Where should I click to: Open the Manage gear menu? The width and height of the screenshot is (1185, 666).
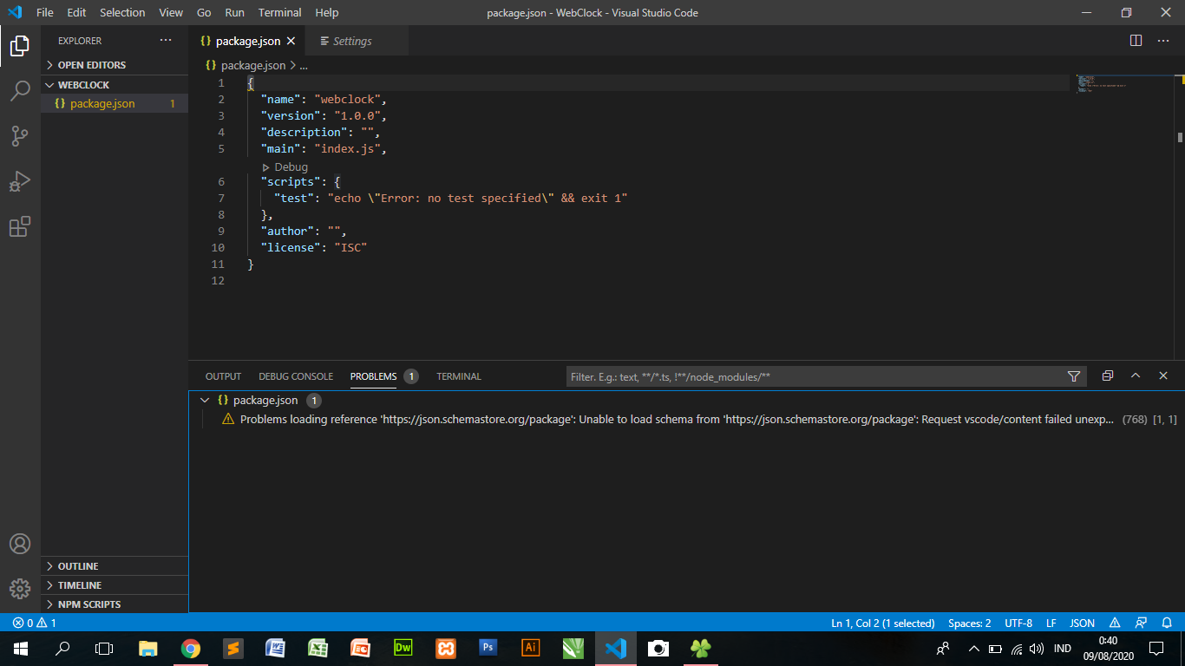point(20,589)
